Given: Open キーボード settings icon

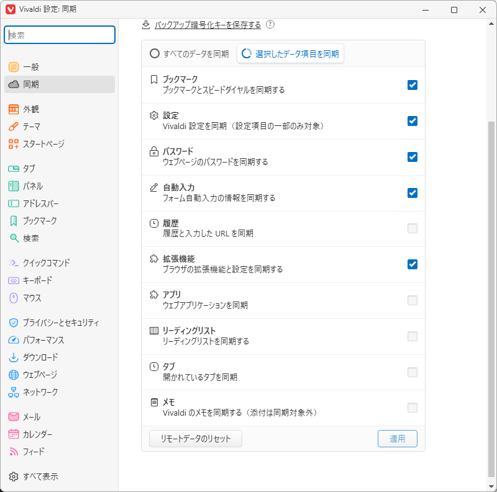Looking at the screenshot, I should tap(13, 280).
